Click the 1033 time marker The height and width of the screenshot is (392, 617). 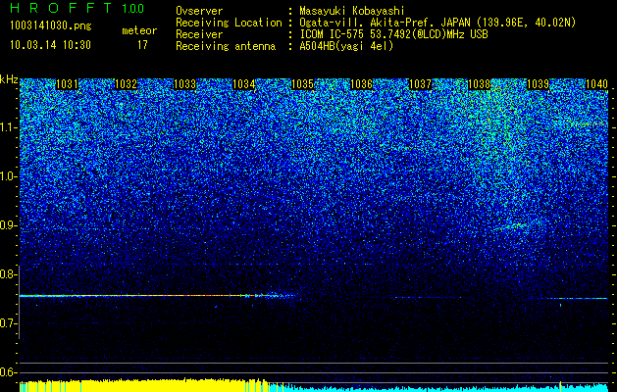(x=184, y=84)
